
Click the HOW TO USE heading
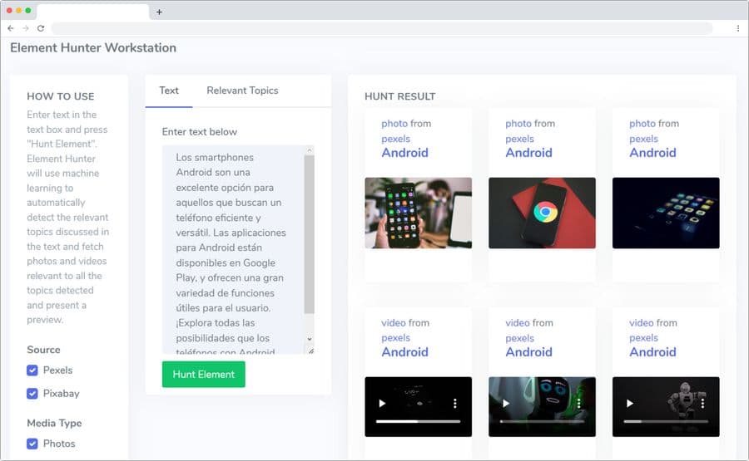[61, 96]
